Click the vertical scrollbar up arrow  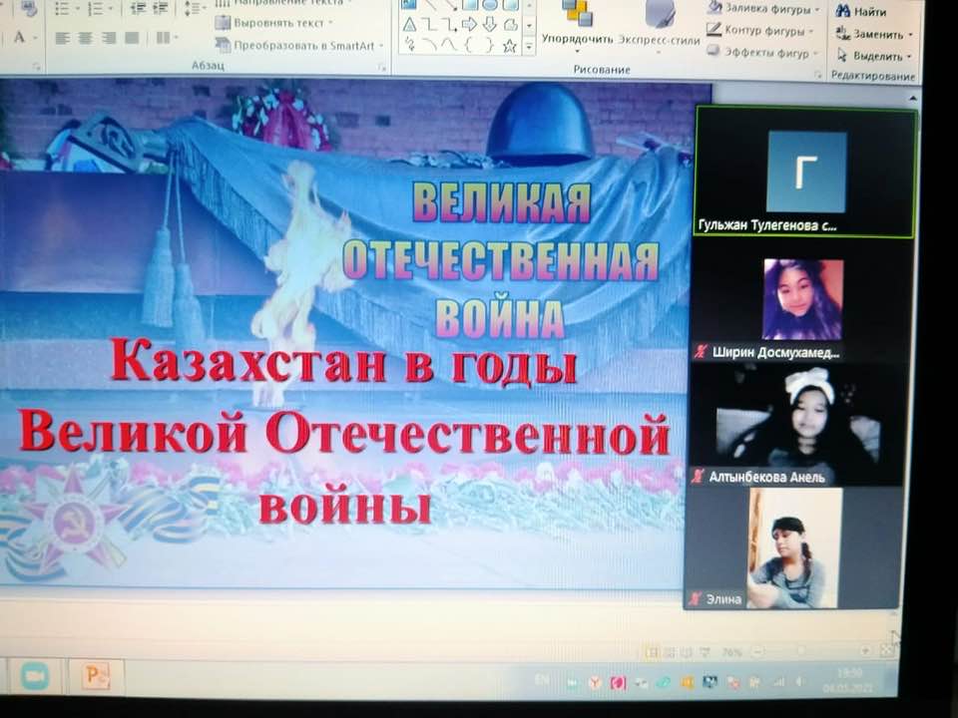coord(912,98)
